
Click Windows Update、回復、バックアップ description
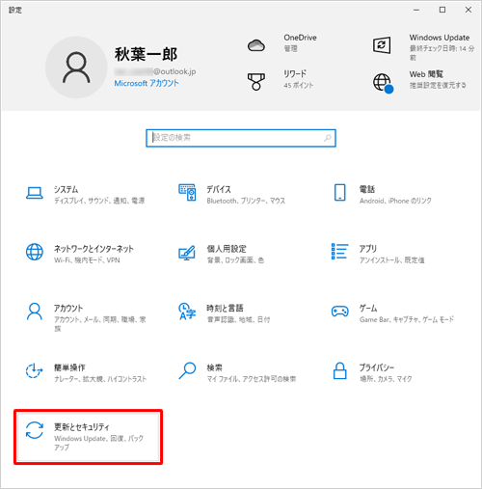(x=98, y=443)
